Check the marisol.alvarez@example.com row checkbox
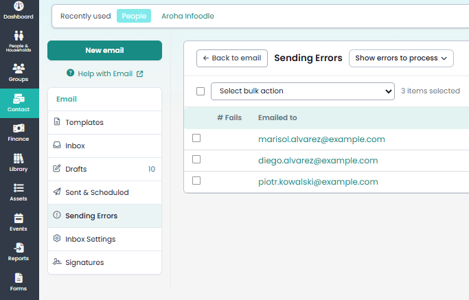 (196, 138)
